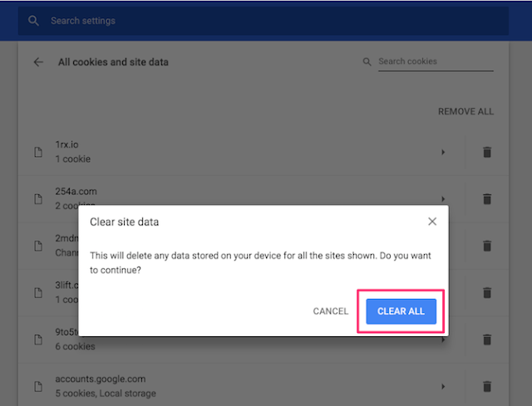
Task: Click Remove All cookies
Action: [465, 112]
